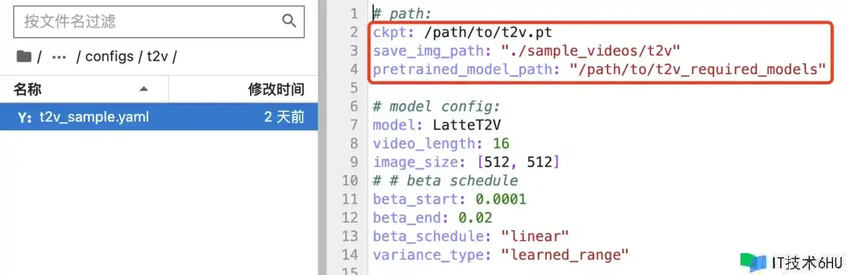Click line number 5 in the gutter
The image size is (847, 275).
tap(353, 88)
